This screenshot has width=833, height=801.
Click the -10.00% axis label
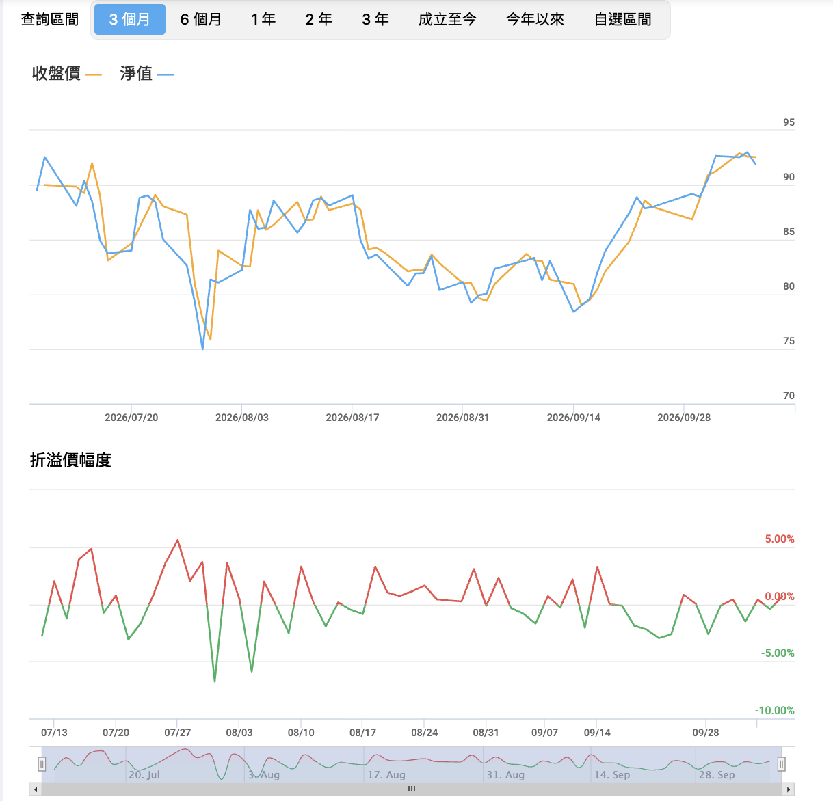[x=775, y=711]
